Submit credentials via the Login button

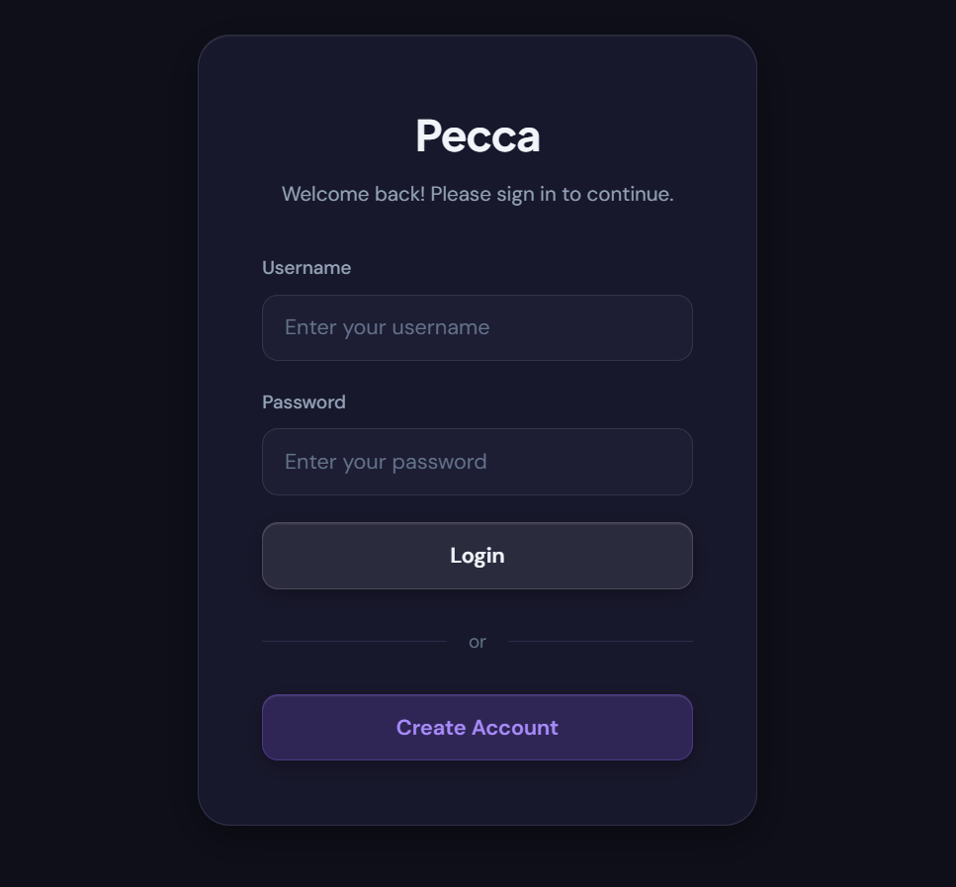click(478, 555)
